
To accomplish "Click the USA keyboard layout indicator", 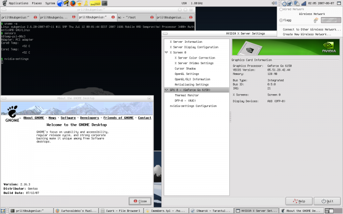I will coord(184,3).
